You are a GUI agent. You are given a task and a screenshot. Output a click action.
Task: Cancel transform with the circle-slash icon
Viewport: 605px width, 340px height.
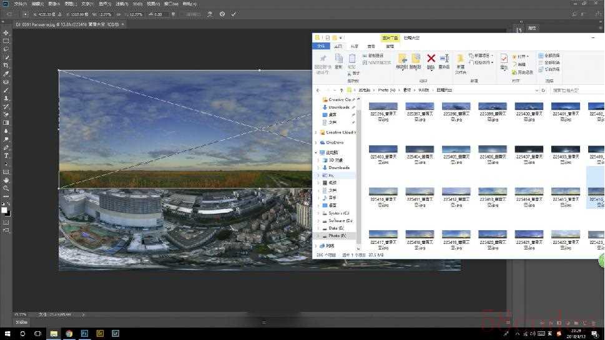point(222,14)
